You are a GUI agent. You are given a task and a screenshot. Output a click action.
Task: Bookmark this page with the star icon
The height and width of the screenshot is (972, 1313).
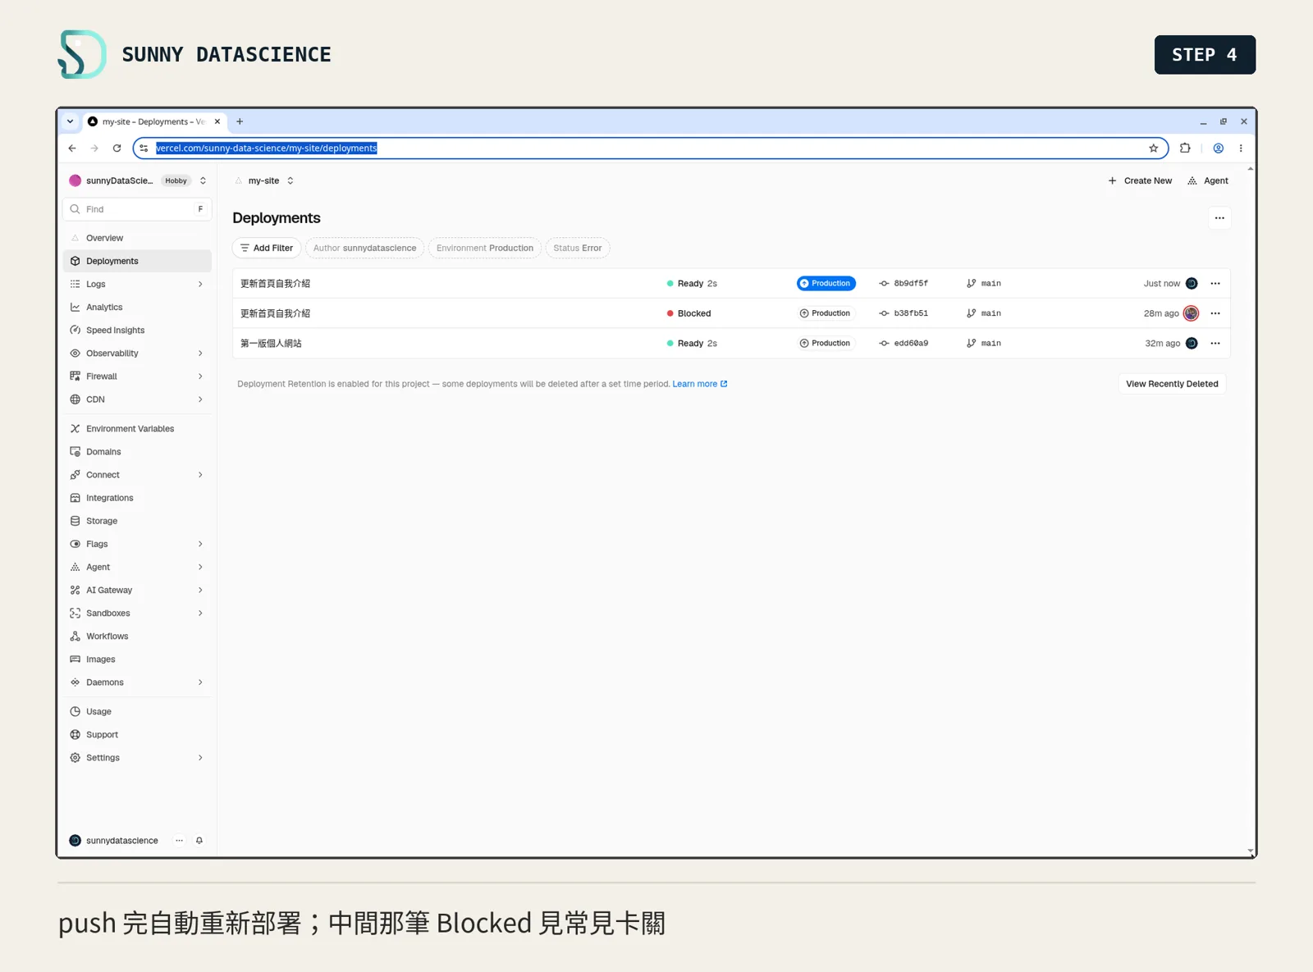tap(1153, 148)
